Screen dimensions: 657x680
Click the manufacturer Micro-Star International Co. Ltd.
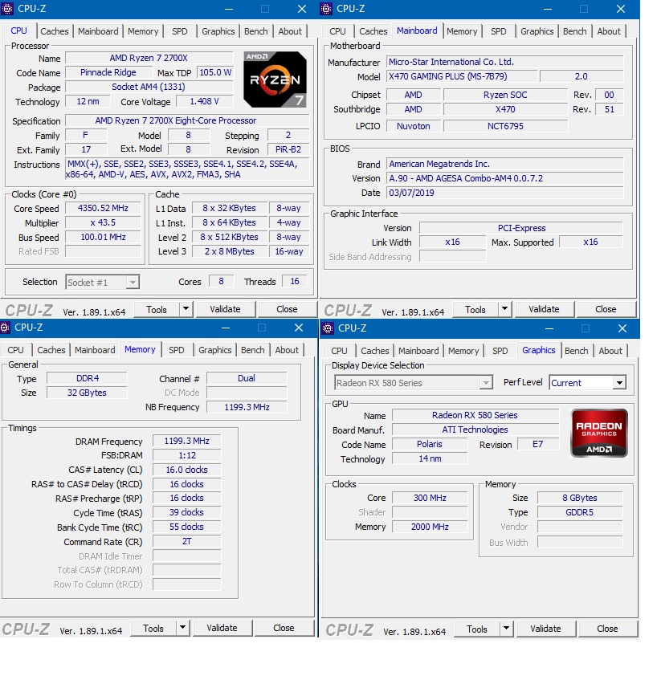click(504, 62)
